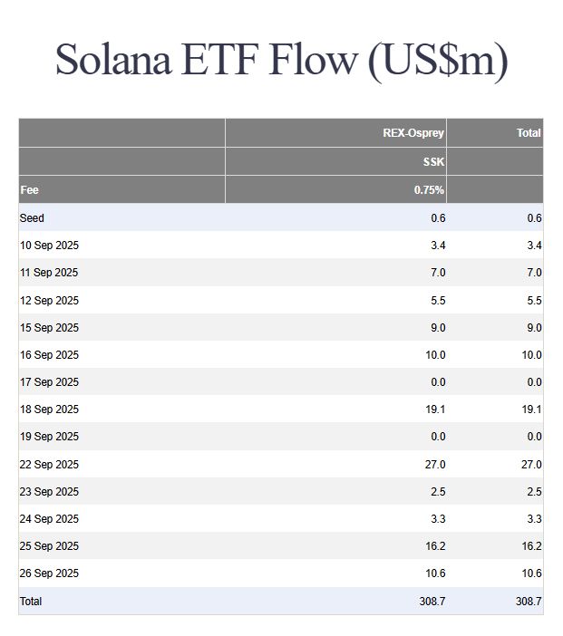Select the REX-Osprey column header

413,133
